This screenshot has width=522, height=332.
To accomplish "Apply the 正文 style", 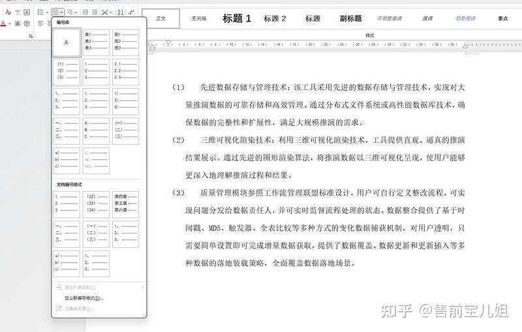I will [x=161, y=19].
